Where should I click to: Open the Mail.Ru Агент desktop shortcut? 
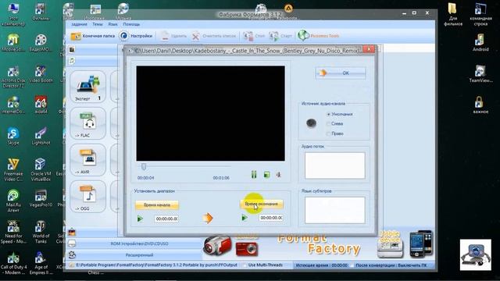[x=13, y=201]
